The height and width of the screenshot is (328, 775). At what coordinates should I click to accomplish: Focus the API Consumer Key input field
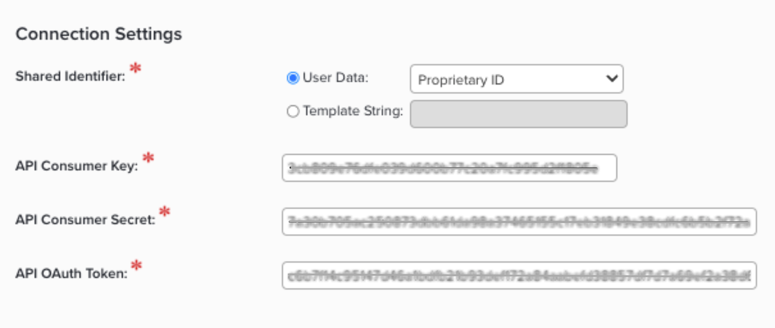pyautogui.click(x=449, y=168)
